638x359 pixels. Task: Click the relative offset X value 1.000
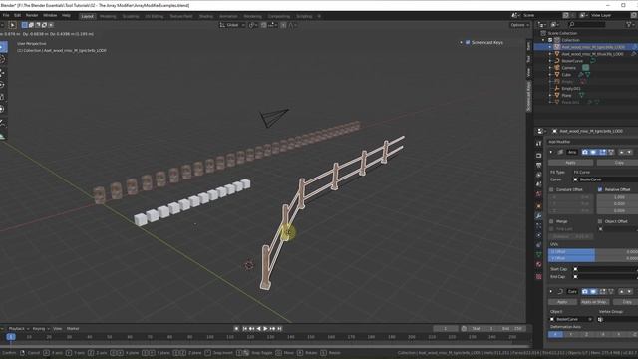(x=617, y=197)
